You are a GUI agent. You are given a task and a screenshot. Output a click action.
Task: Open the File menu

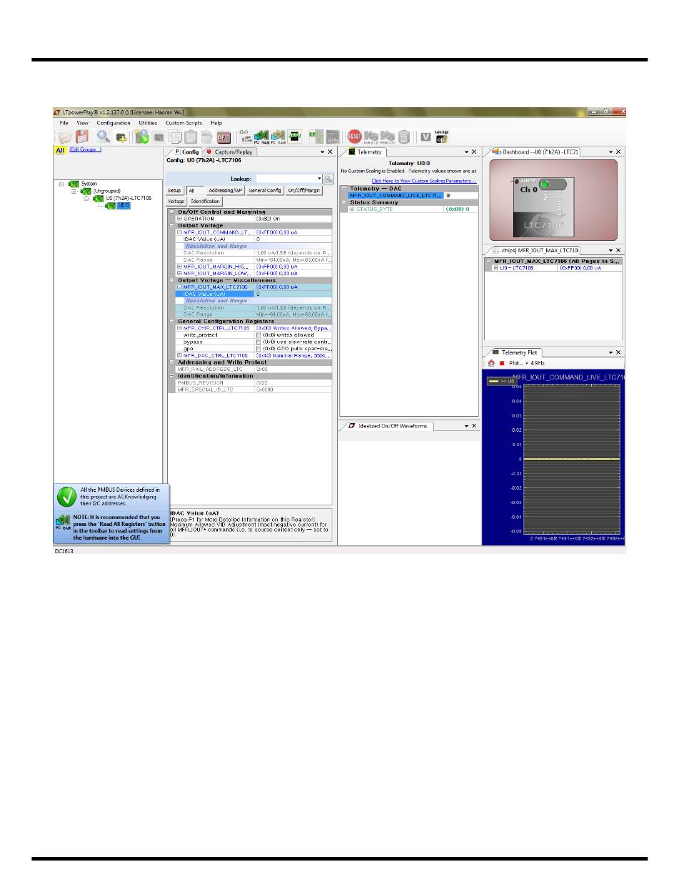[64, 123]
